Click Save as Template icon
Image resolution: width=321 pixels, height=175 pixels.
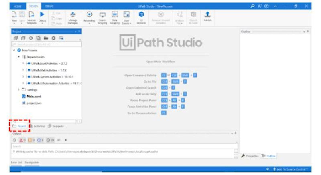coord(31,15)
